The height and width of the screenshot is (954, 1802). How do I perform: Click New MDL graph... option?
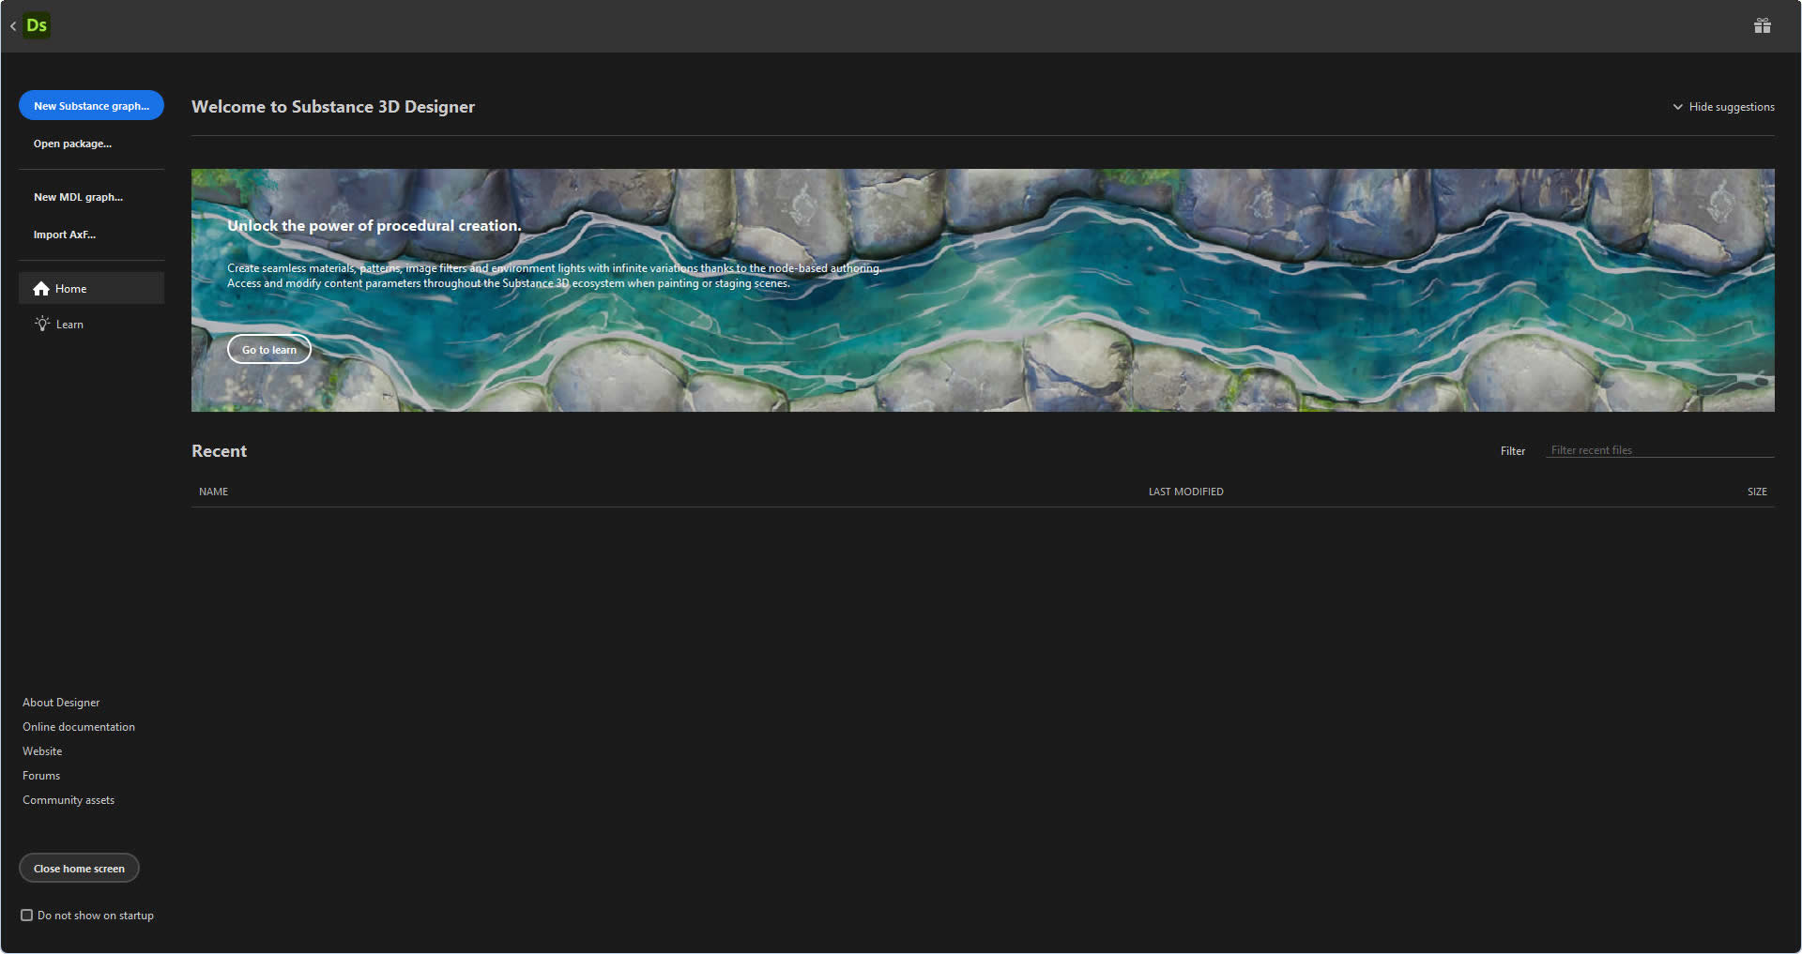click(78, 197)
